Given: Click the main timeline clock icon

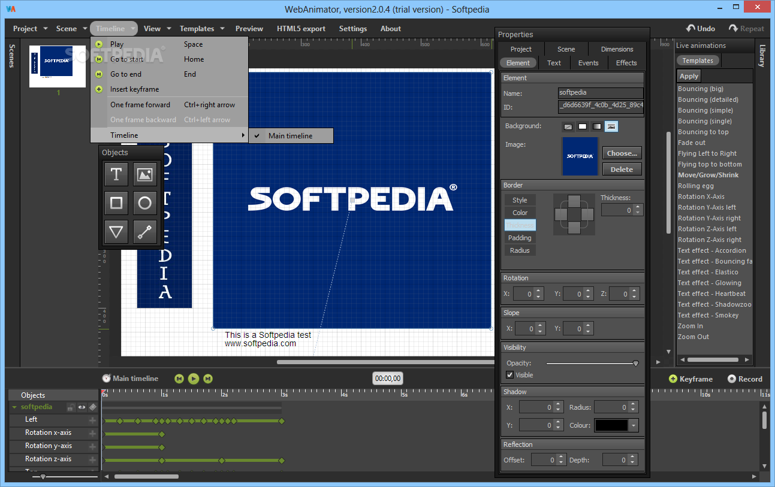Looking at the screenshot, I should point(106,379).
